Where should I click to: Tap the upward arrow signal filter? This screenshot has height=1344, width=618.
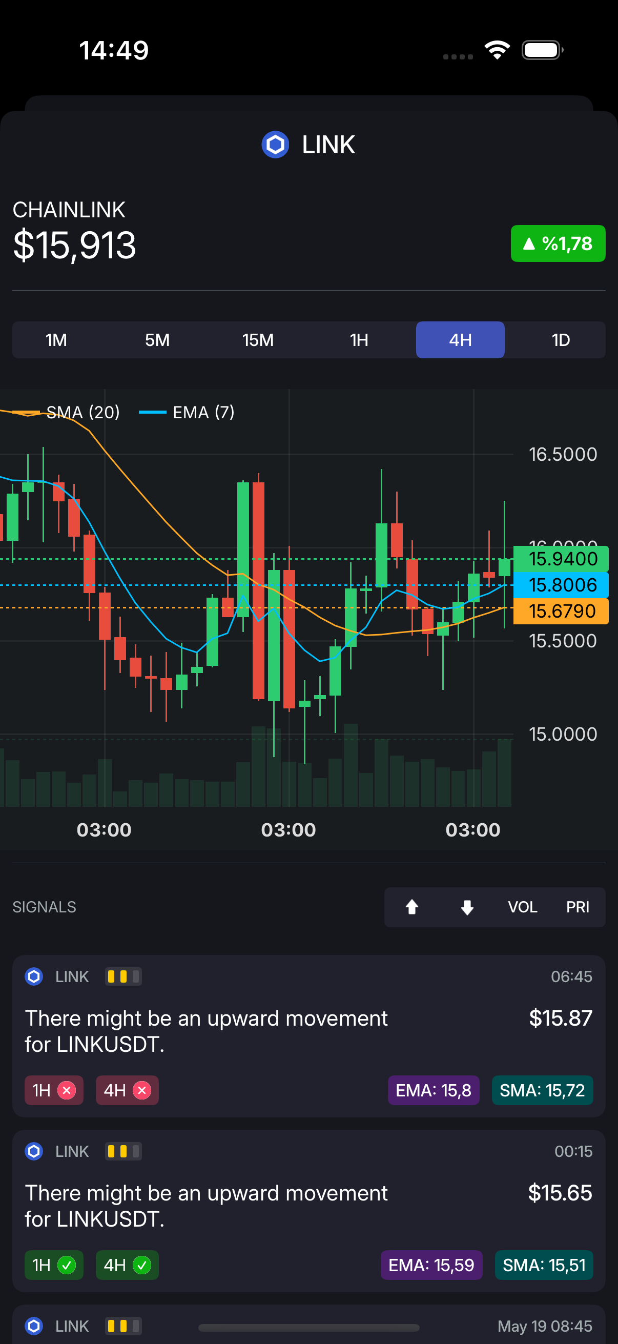point(412,907)
